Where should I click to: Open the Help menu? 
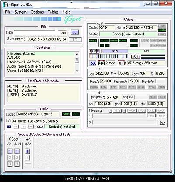click(x=66, y=12)
